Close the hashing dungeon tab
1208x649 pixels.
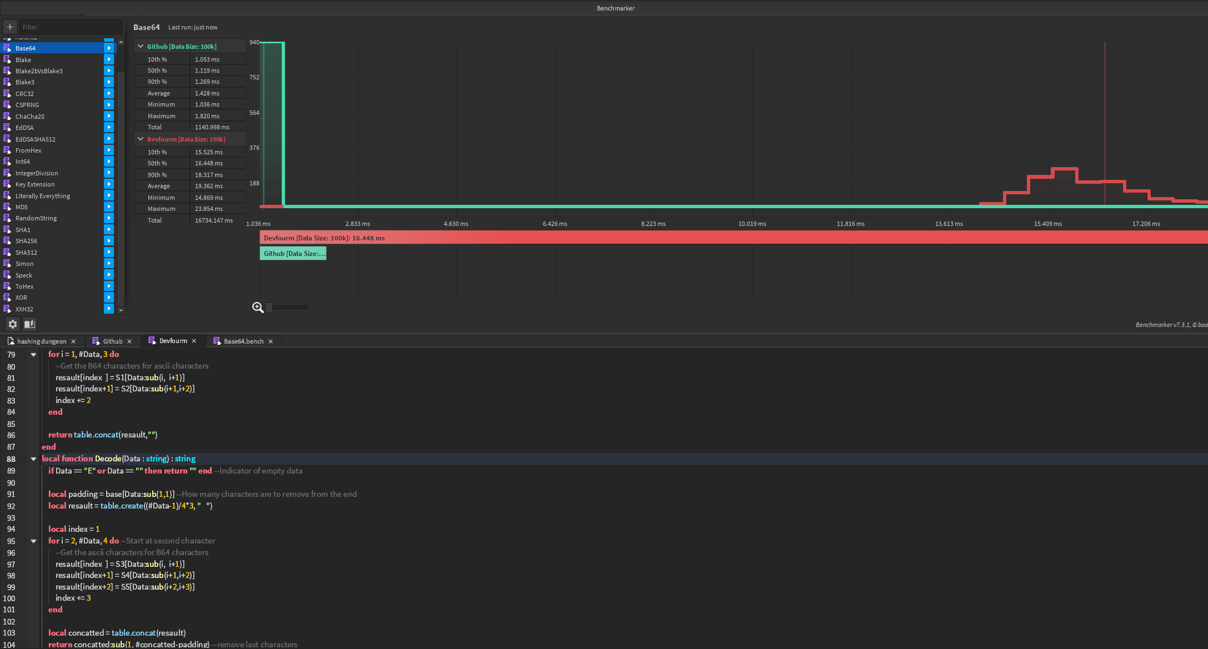[73, 341]
